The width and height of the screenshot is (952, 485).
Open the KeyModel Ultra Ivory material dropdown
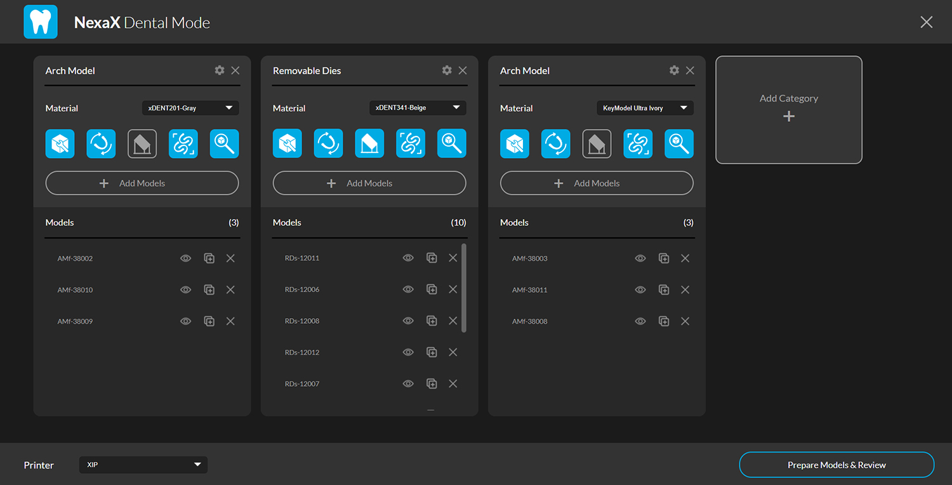point(645,108)
